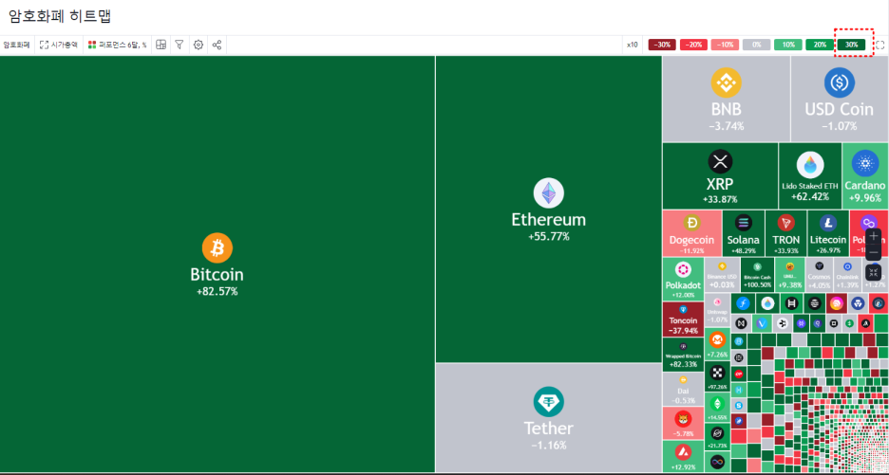Click XRP's +33.87% value
The image size is (889, 475).
click(x=720, y=199)
